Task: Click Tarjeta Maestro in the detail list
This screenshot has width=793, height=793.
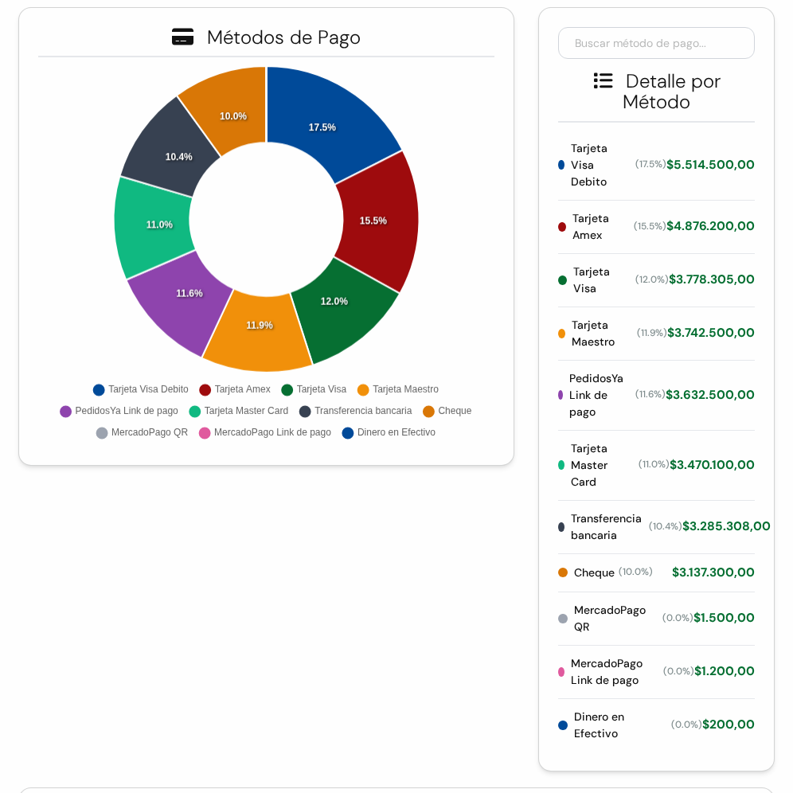Action: coord(592,334)
